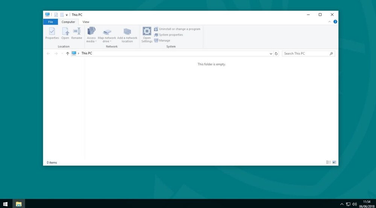
Task: Expand the address bar history dropdown
Action: 271,54
